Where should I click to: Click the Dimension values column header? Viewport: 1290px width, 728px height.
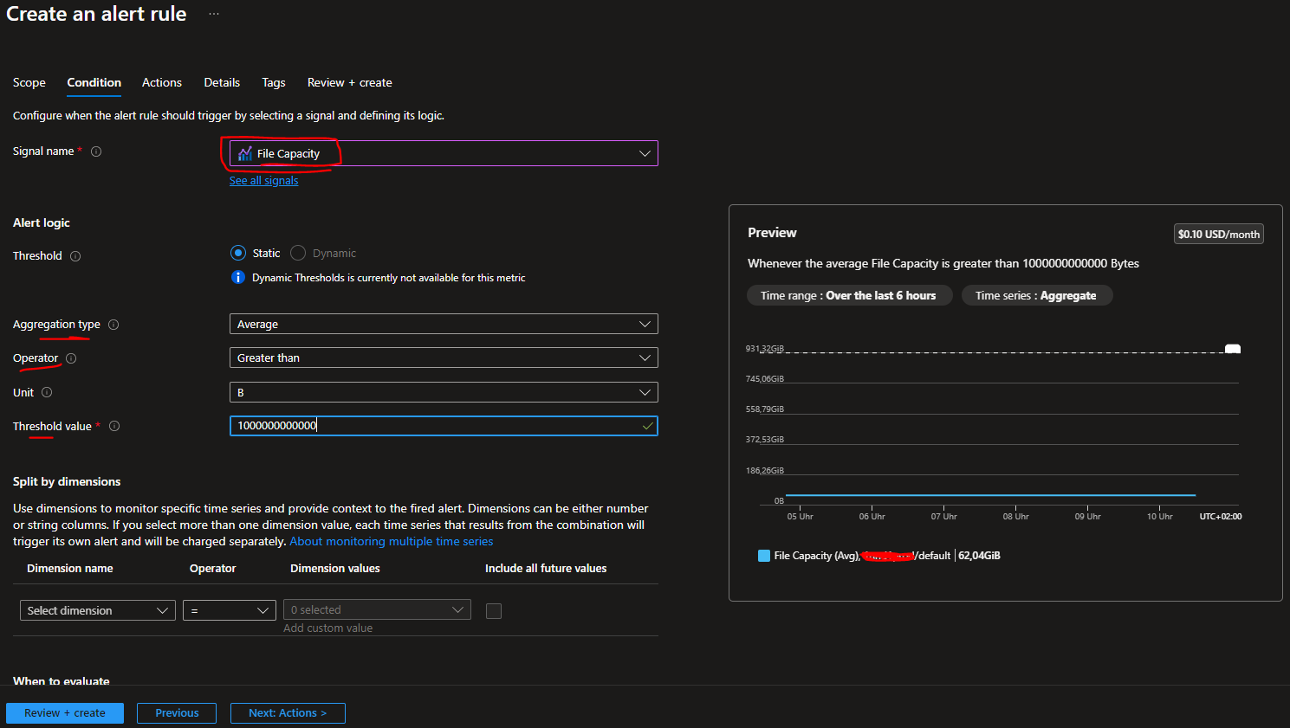click(x=335, y=569)
